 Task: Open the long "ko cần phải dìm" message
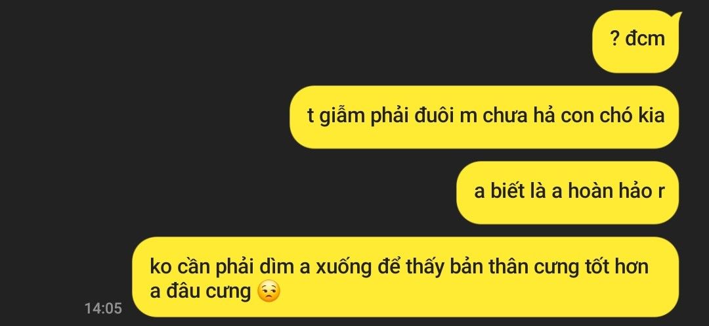[406, 277]
